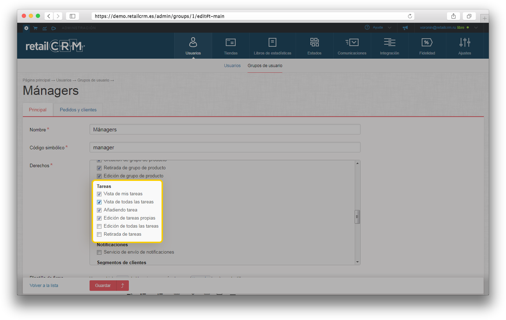Image resolution: width=506 pixels, height=320 pixels.
Task: Uncheck Edición de tareas propias
Action: (99, 218)
